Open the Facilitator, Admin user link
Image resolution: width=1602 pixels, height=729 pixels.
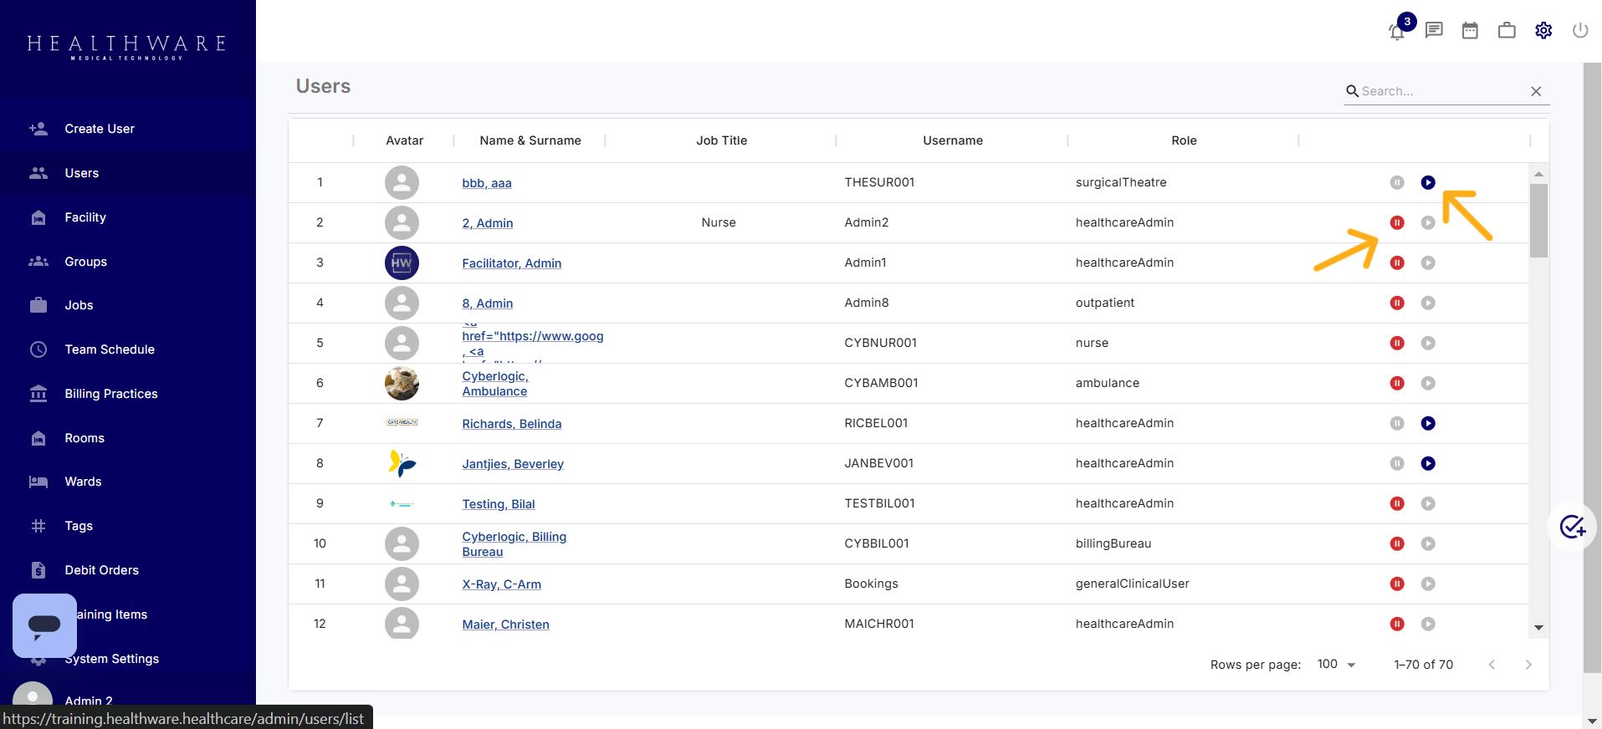pyautogui.click(x=511, y=263)
